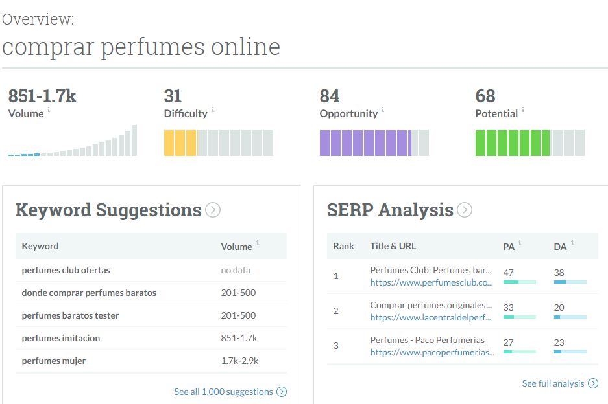Open the pacoperfumerias result URL
This screenshot has width=608, height=404.
[x=432, y=352]
